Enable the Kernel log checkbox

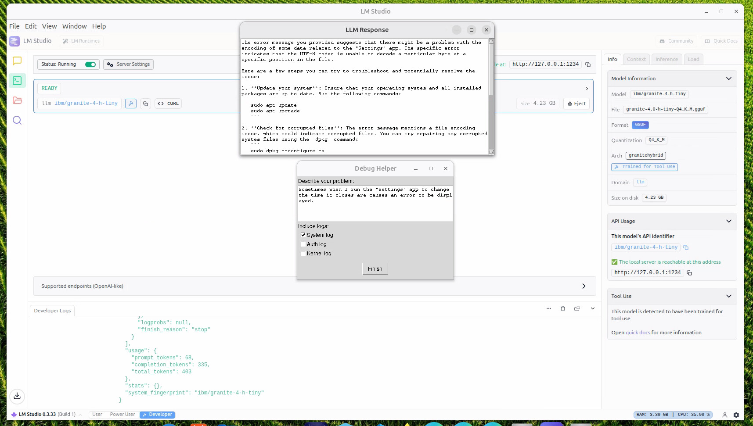point(303,254)
